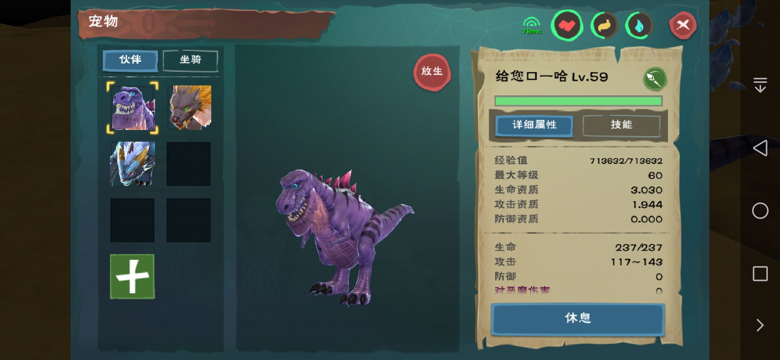Tap the red heart health icon
This screenshot has height=360, width=780.
click(x=567, y=25)
